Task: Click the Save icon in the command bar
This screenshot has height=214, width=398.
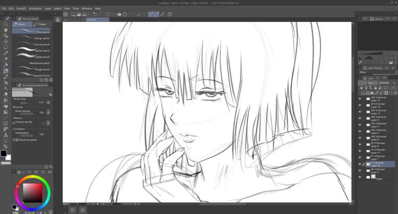Action: [84, 14]
